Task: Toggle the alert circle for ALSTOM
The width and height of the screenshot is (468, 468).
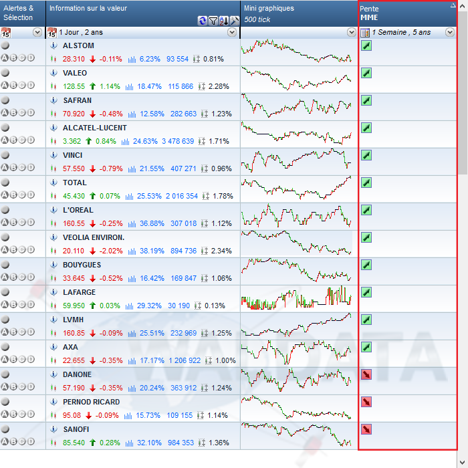Action: tap(5, 45)
